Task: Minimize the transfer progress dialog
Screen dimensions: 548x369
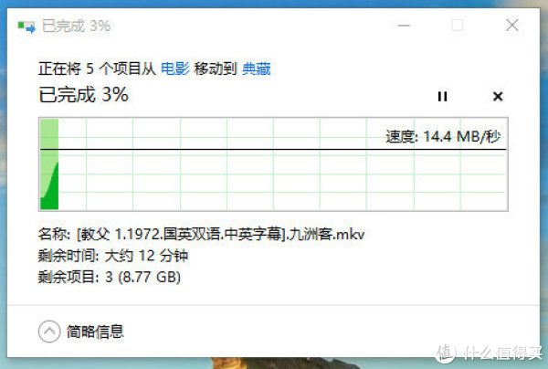Action: tap(404, 26)
